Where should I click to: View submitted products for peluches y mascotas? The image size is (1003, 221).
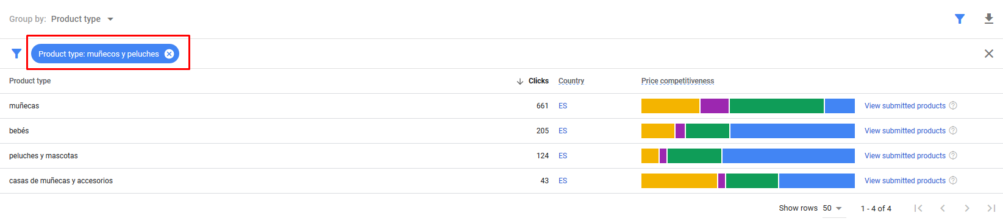click(x=905, y=156)
